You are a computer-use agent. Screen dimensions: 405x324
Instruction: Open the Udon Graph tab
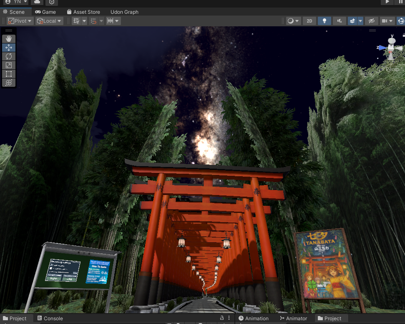pos(124,12)
